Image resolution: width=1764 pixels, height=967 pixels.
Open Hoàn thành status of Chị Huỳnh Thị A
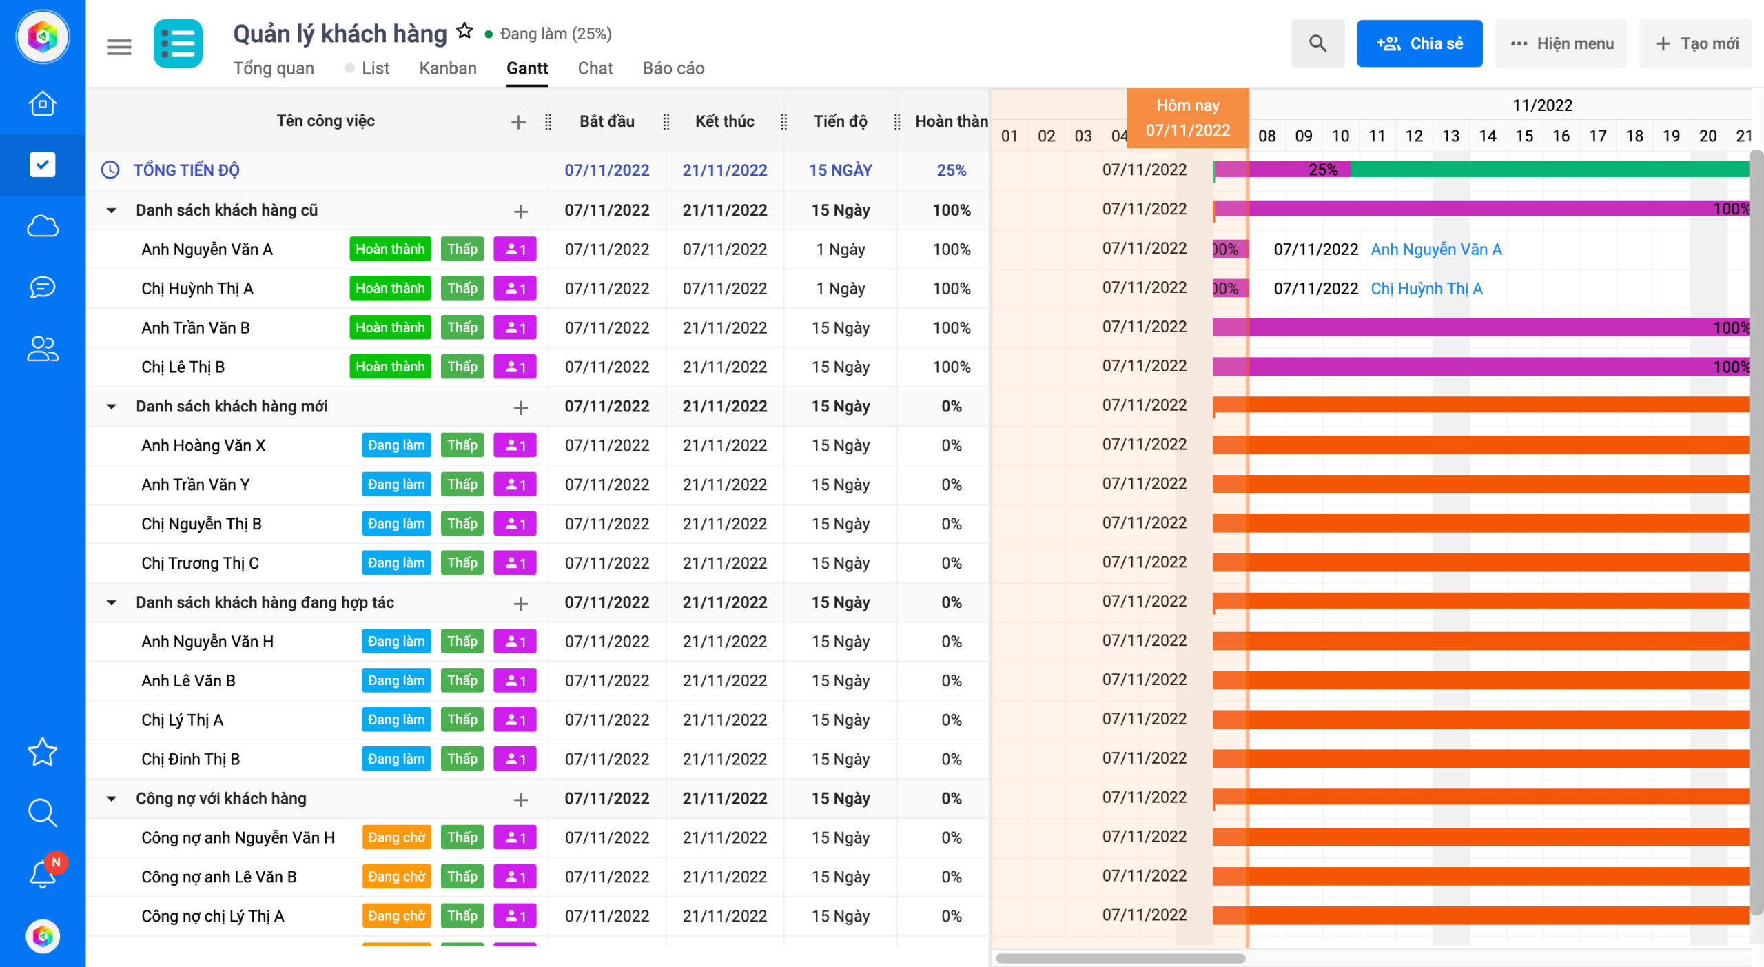pyautogui.click(x=390, y=289)
